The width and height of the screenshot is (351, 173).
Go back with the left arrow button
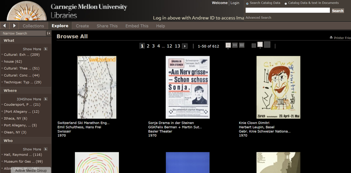pos(5,26)
